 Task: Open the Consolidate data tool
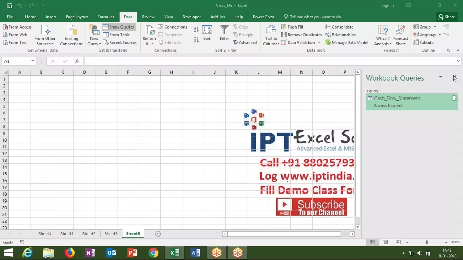tap(339, 27)
